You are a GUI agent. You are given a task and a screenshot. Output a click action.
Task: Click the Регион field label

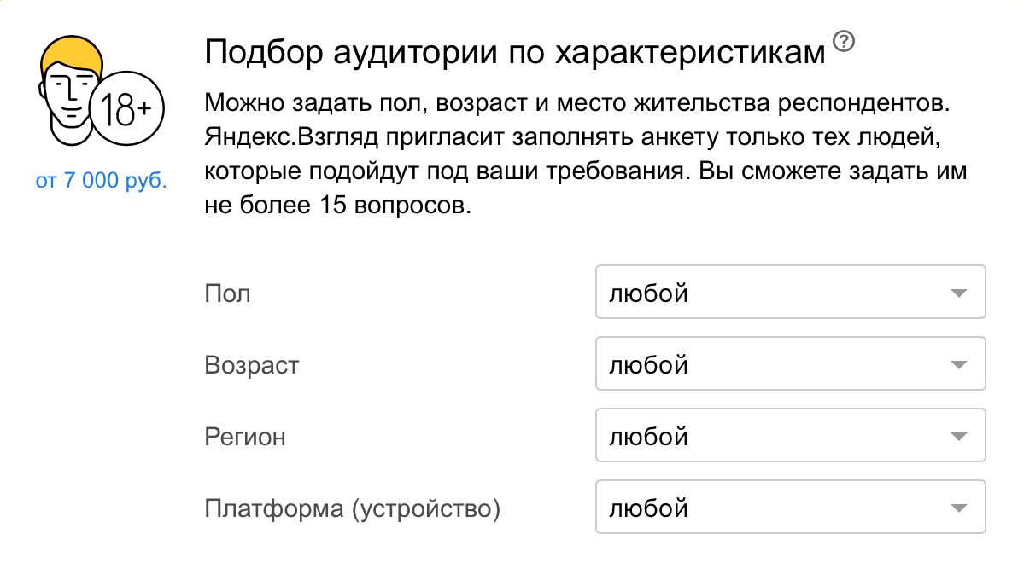click(x=245, y=438)
